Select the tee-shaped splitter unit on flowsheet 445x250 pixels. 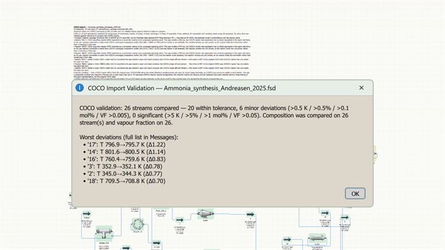[x=104, y=233]
